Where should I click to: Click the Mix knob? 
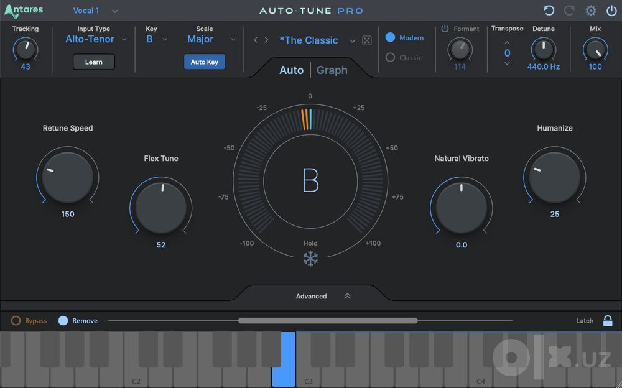(x=595, y=49)
